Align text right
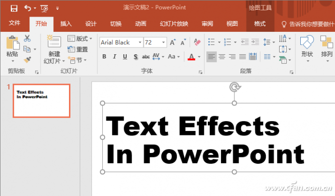Image resolution: width=335 pixels, height=196 pixels. [232, 57]
